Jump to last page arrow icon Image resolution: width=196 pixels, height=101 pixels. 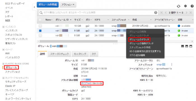click(190, 13)
